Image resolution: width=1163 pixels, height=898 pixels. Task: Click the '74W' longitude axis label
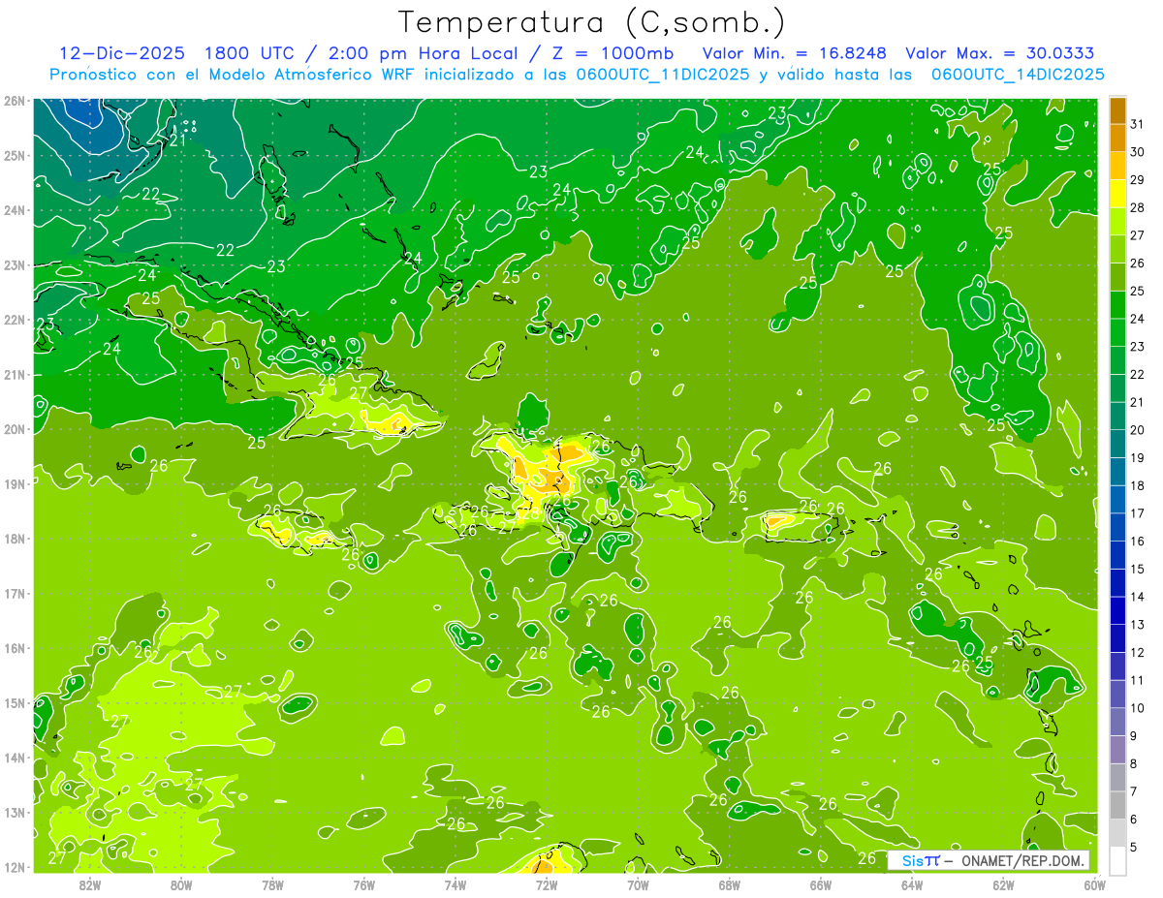pos(456,884)
